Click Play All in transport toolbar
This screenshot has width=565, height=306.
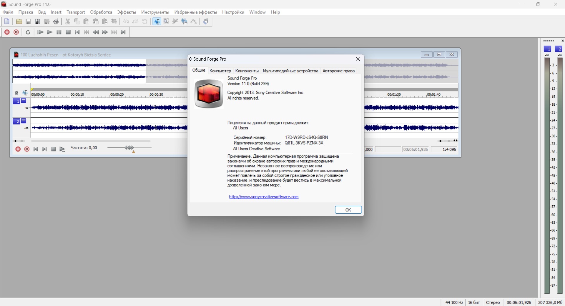[x=40, y=32]
